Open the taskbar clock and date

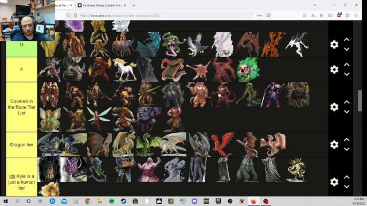pos(358,201)
